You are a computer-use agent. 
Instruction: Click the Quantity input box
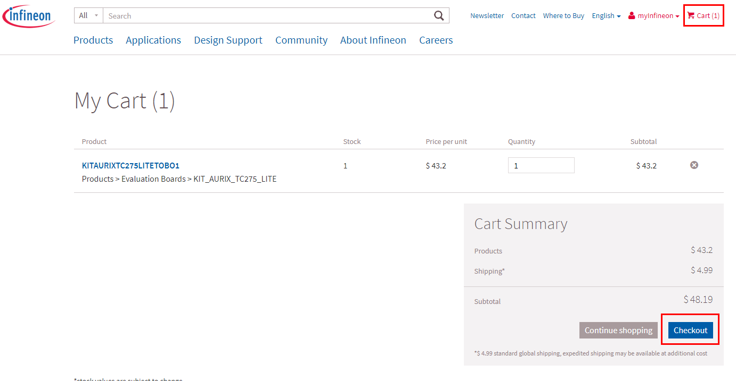541,165
